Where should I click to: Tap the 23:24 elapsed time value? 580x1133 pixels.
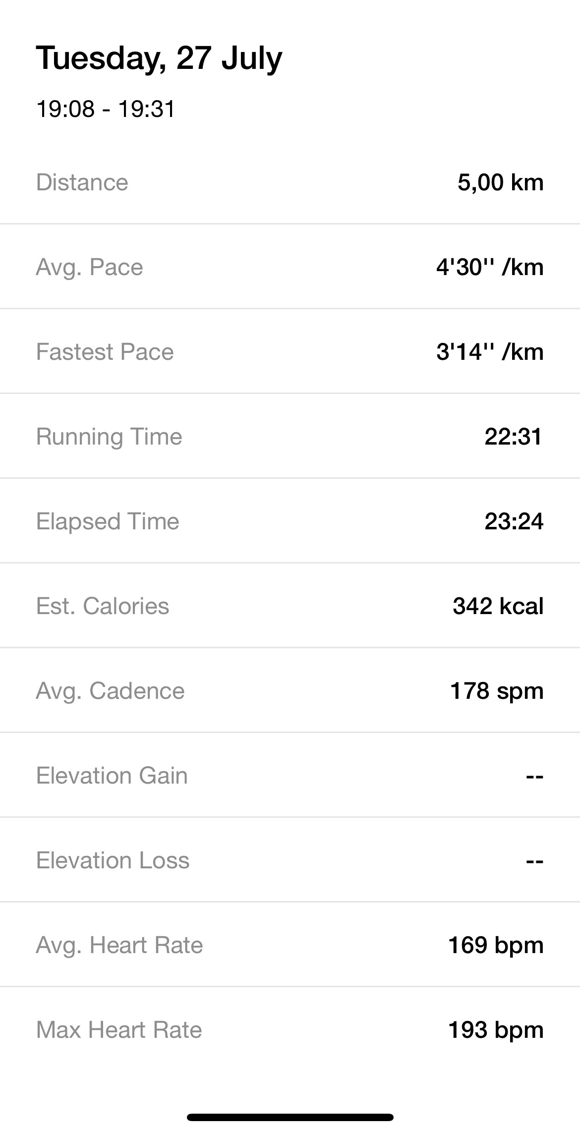pyautogui.click(x=514, y=521)
